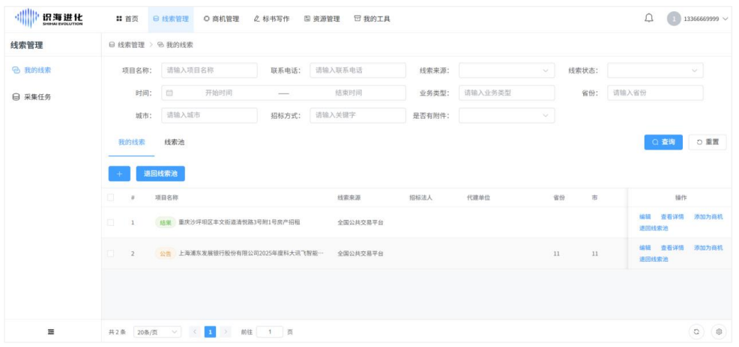Click the 查询 search button
Image resolution: width=739 pixels, height=347 pixels.
tap(663, 142)
